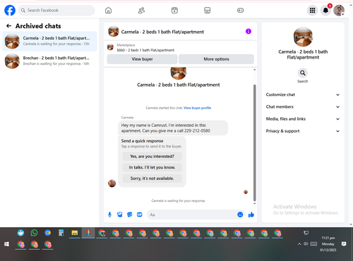Open the Windows action center notifications
Image resolution: width=353 pixels, height=261 pixels.
click(x=344, y=244)
